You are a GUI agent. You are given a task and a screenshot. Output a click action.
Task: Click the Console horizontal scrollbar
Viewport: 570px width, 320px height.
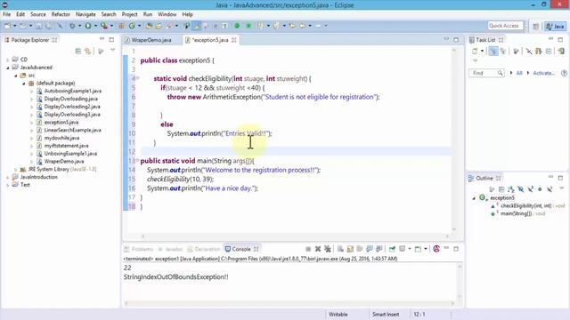(289, 303)
